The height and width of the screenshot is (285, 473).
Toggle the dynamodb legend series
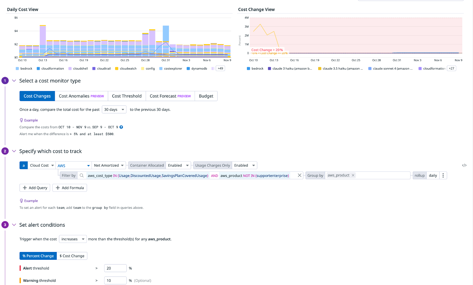click(x=197, y=69)
